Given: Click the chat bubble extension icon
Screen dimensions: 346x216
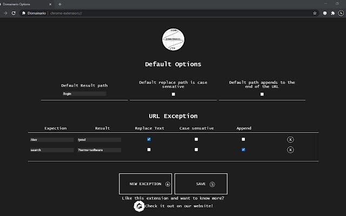Looking at the screenshot, I should 325,13.
